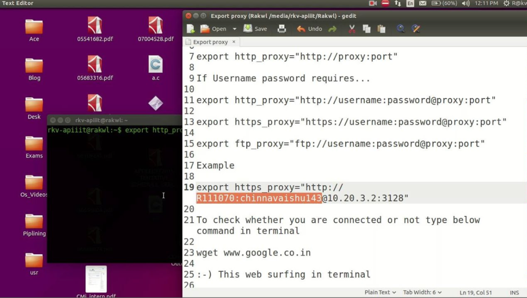
Task: Cut the selected text
Action: pos(352,29)
